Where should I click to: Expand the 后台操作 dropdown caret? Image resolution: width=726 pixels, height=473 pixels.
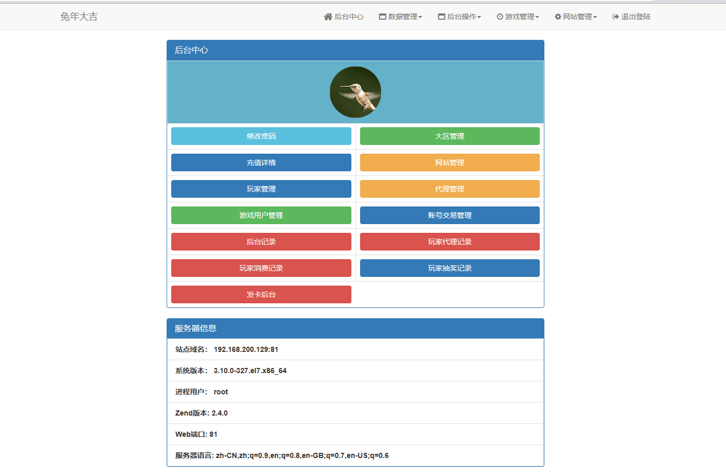tap(479, 17)
